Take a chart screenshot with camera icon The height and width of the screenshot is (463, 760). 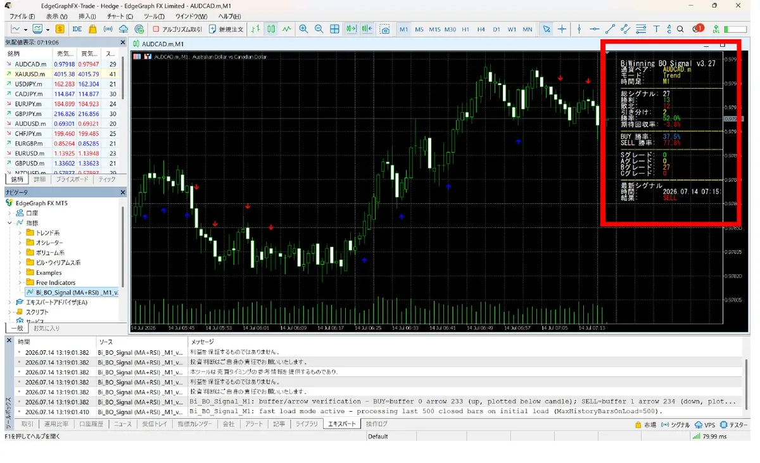coord(385,29)
